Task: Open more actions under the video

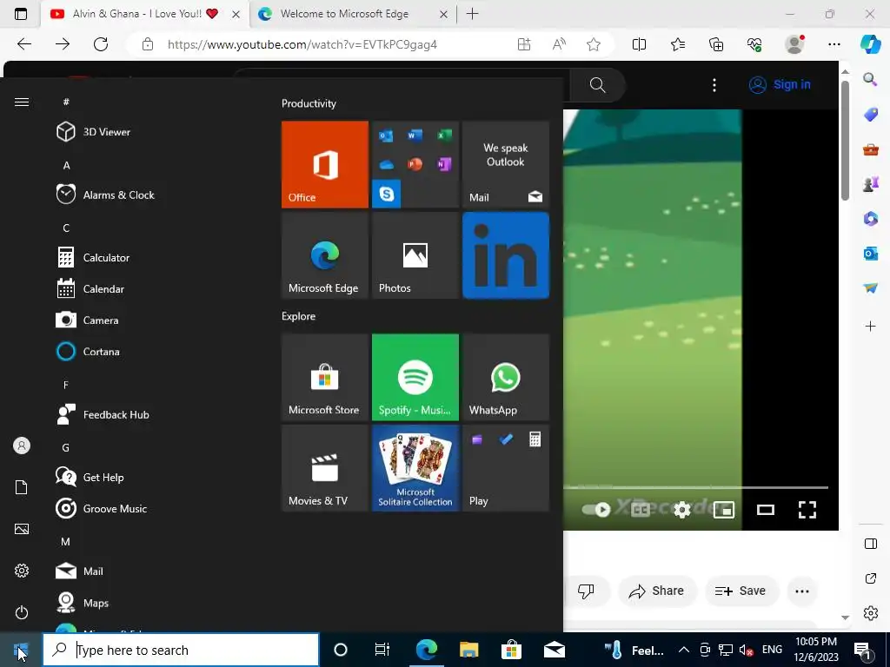Action: 802,591
